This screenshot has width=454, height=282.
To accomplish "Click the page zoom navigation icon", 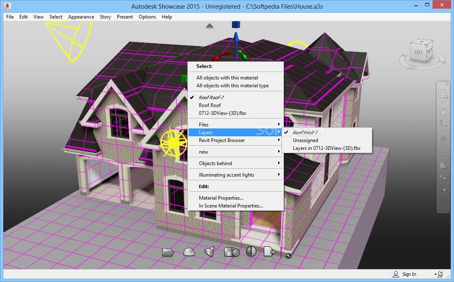I will click(x=443, y=165).
